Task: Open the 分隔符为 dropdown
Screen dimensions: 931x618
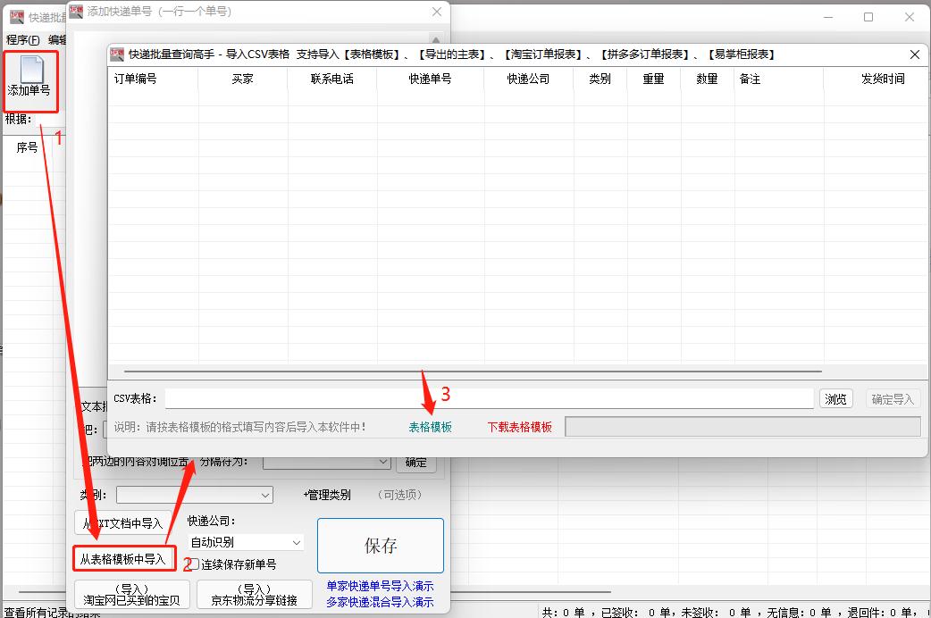Action: click(327, 462)
